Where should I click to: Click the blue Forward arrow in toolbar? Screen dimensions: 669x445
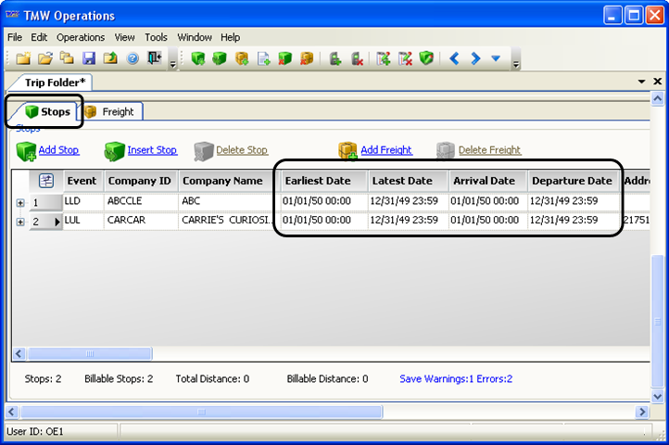pos(475,59)
